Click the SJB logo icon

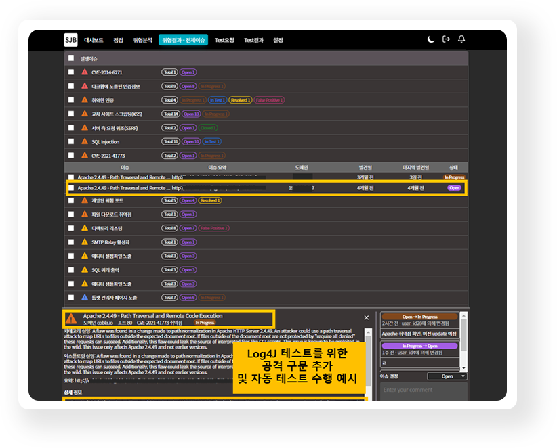point(71,40)
